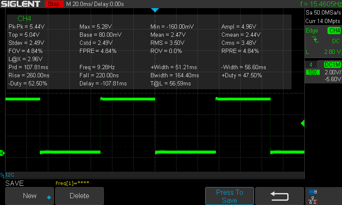Image resolution: width=342 pixels, height=205 pixels.
Task: Click the Sa 50.0MSa/s sample rate readout
Action: (x=323, y=13)
